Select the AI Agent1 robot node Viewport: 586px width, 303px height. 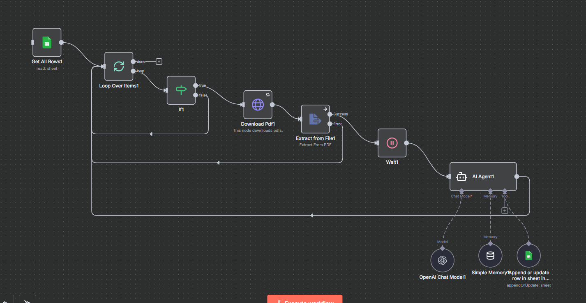coord(483,177)
